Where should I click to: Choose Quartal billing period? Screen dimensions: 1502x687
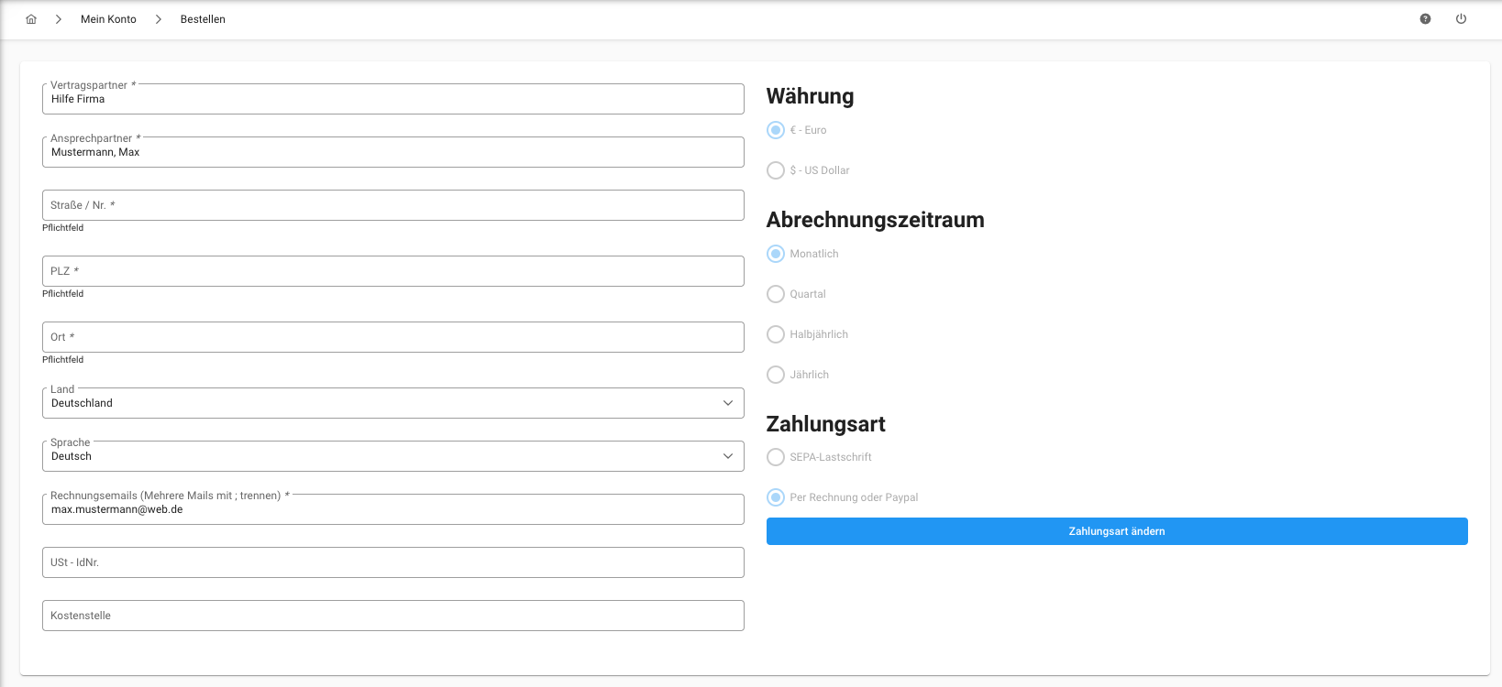[x=776, y=294]
